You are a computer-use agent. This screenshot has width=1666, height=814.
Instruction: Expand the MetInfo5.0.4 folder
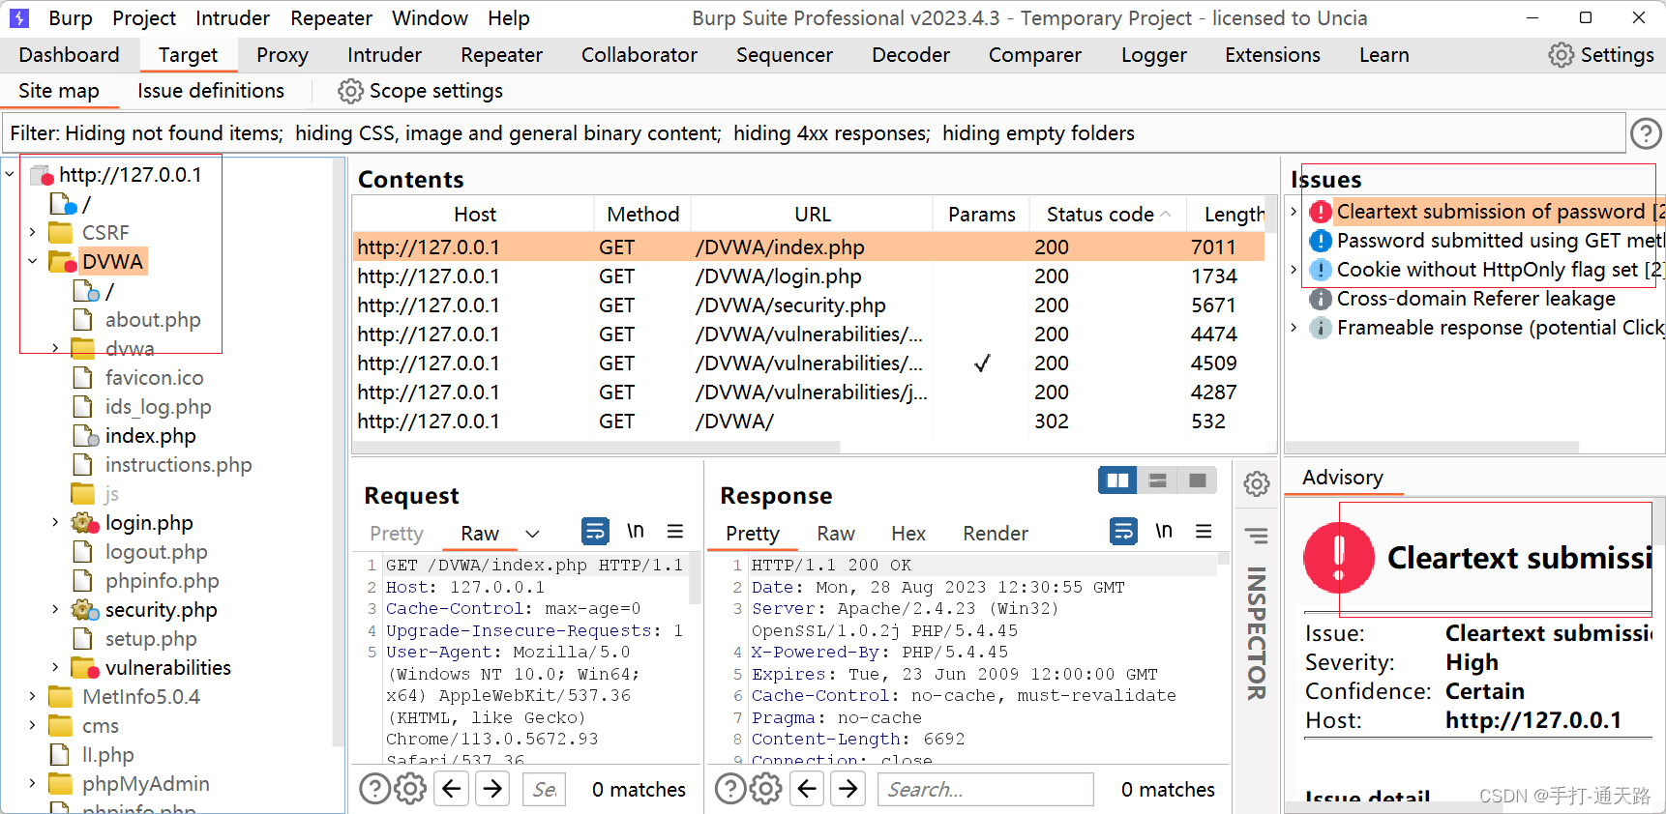click(32, 697)
